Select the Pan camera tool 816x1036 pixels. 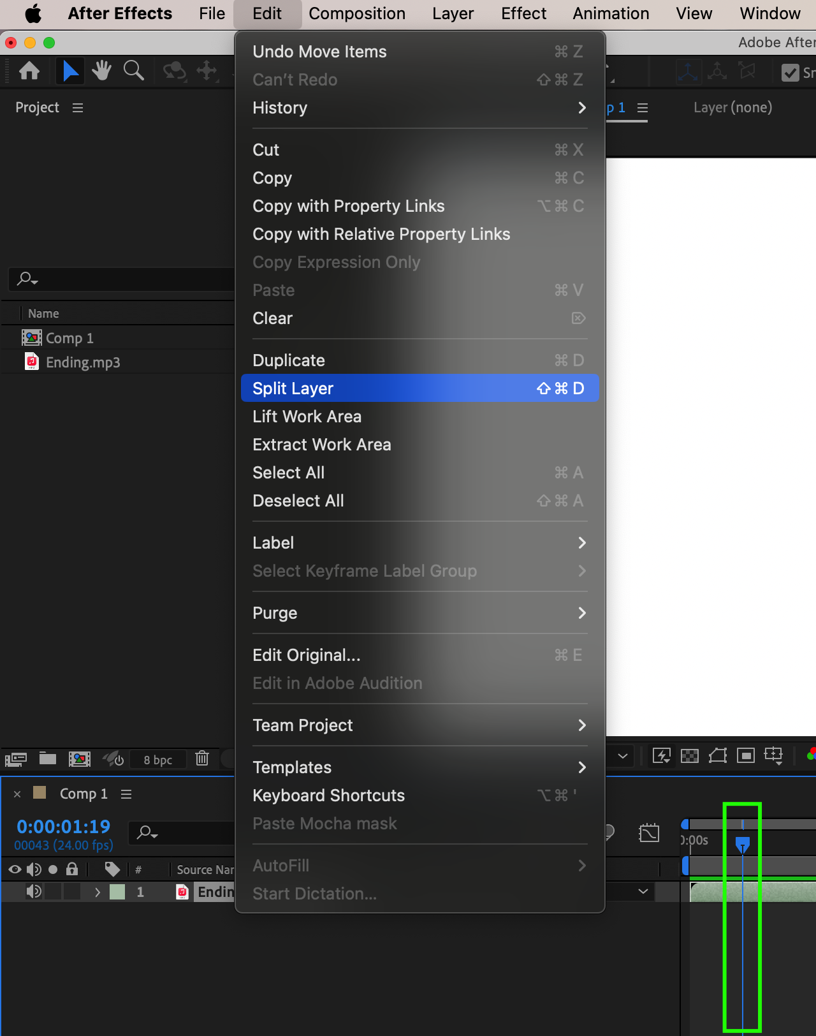[x=207, y=71]
